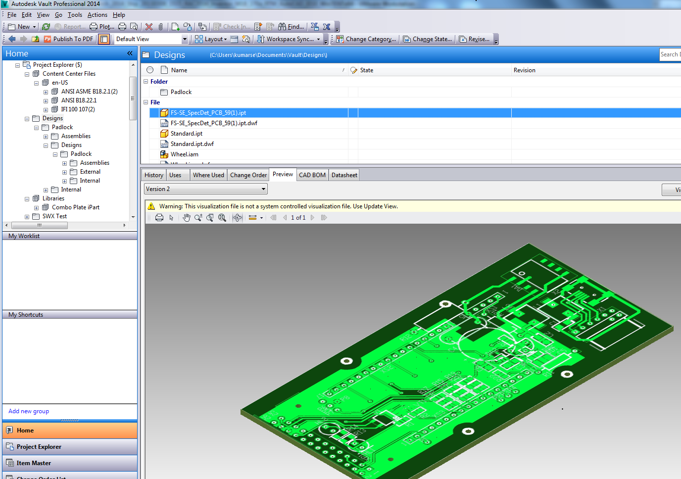Open the Measure tool dropdown arrow
The height and width of the screenshot is (479, 681).
261,218
